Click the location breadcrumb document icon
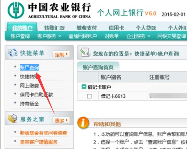Image resolution: width=187 pixels, height=149 pixels. click(85, 52)
